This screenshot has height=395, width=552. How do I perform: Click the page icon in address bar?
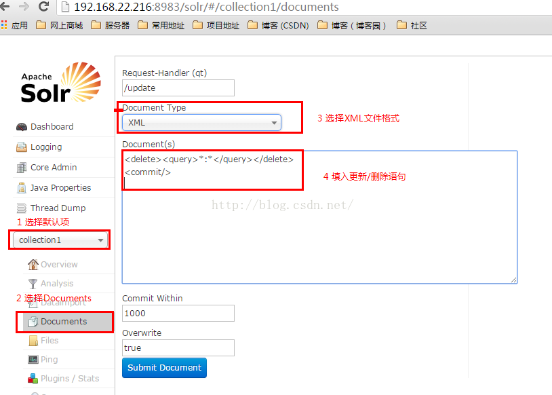[x=65, y=7]
